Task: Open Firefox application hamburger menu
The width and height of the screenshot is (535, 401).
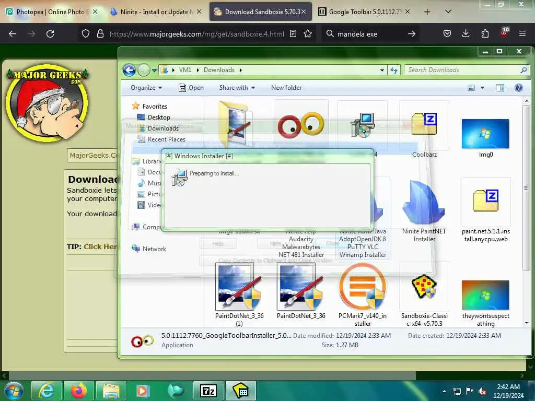Action: 522,34
